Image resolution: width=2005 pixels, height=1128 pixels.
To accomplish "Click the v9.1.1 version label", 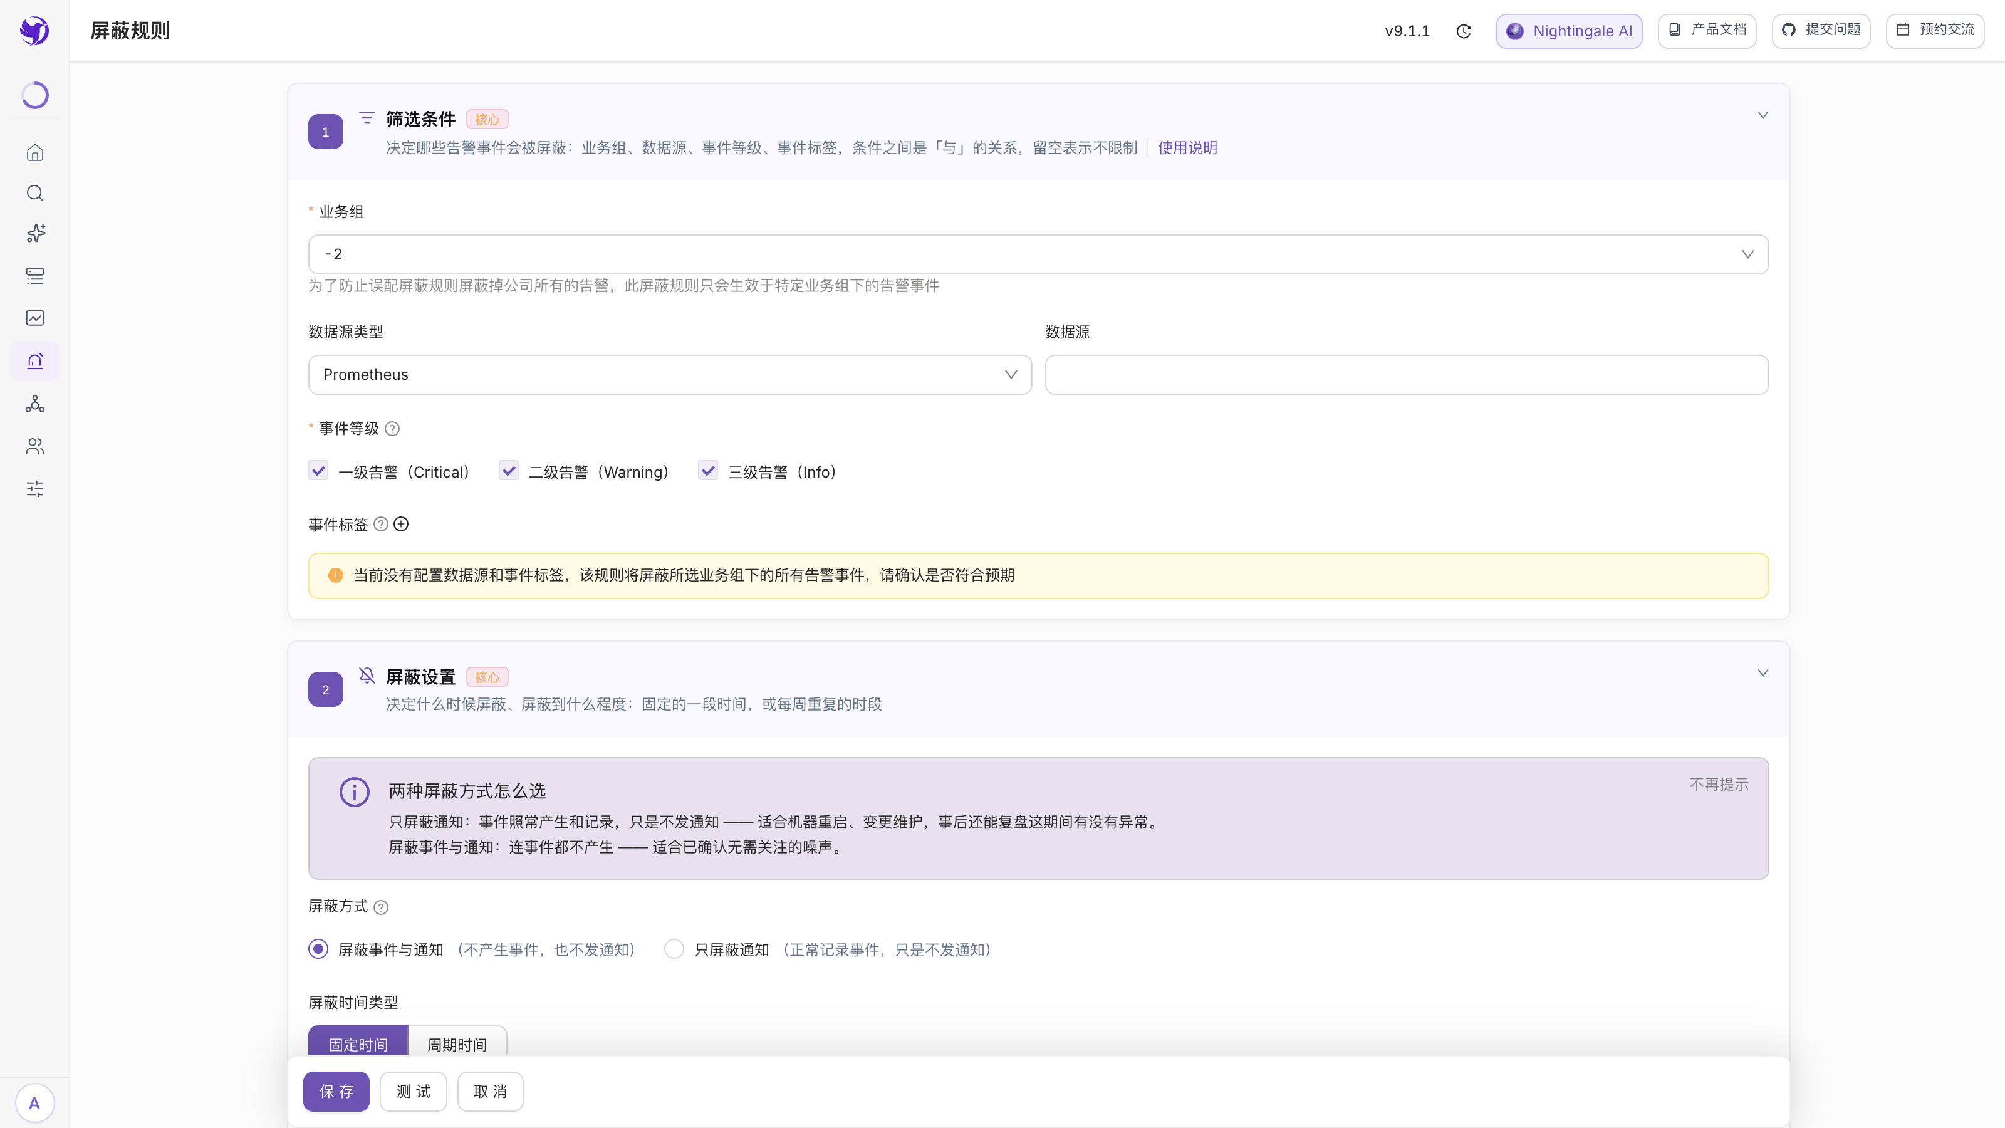I will pyautogui.click(x=1407, y=31).
